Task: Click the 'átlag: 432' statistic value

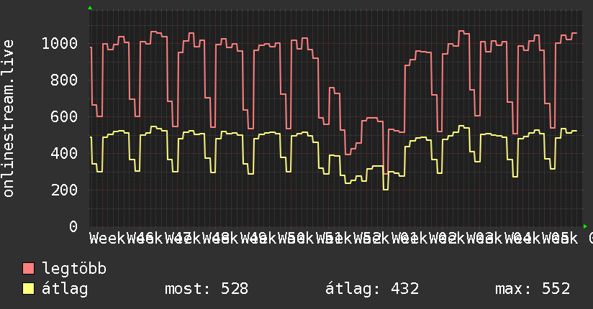Action: (372, 289)
